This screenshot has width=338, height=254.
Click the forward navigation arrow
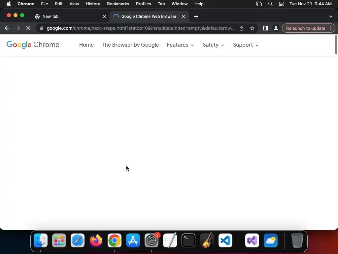tap(18, 28)
